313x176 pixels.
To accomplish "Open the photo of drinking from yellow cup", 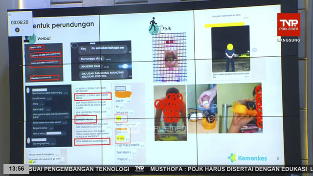I will [x=240, y=108].
